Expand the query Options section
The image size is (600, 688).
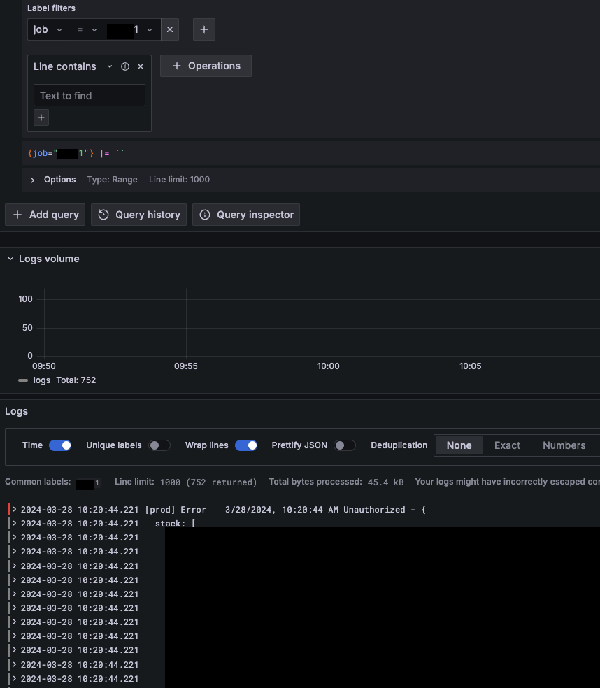32,180
